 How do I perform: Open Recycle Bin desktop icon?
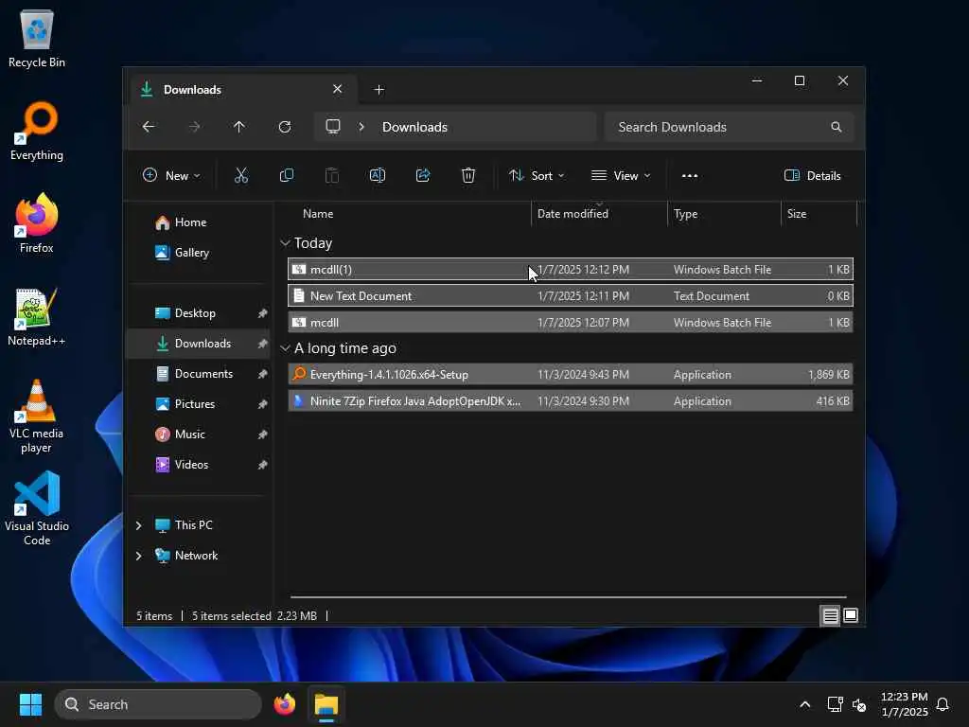tap(37, 39)
